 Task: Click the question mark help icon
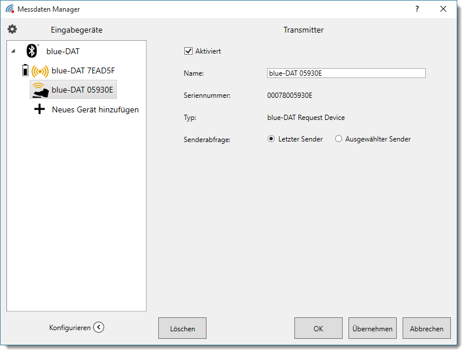(x=417, y=9)
